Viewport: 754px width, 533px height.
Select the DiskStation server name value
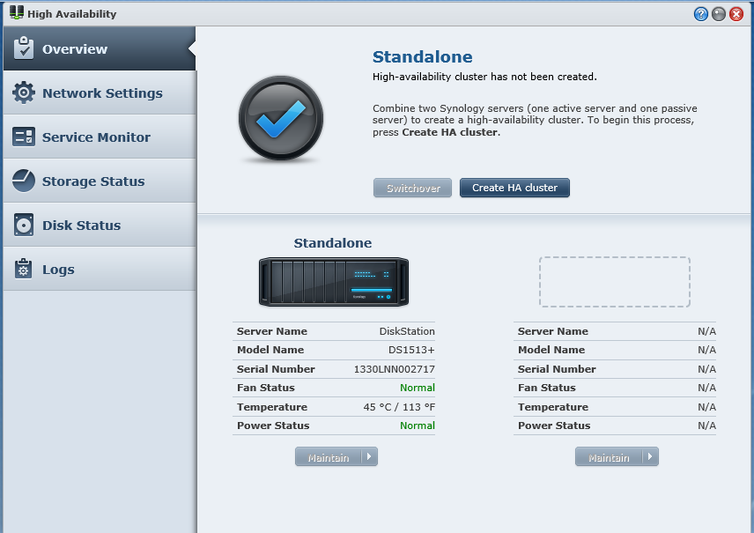point(407,331)
